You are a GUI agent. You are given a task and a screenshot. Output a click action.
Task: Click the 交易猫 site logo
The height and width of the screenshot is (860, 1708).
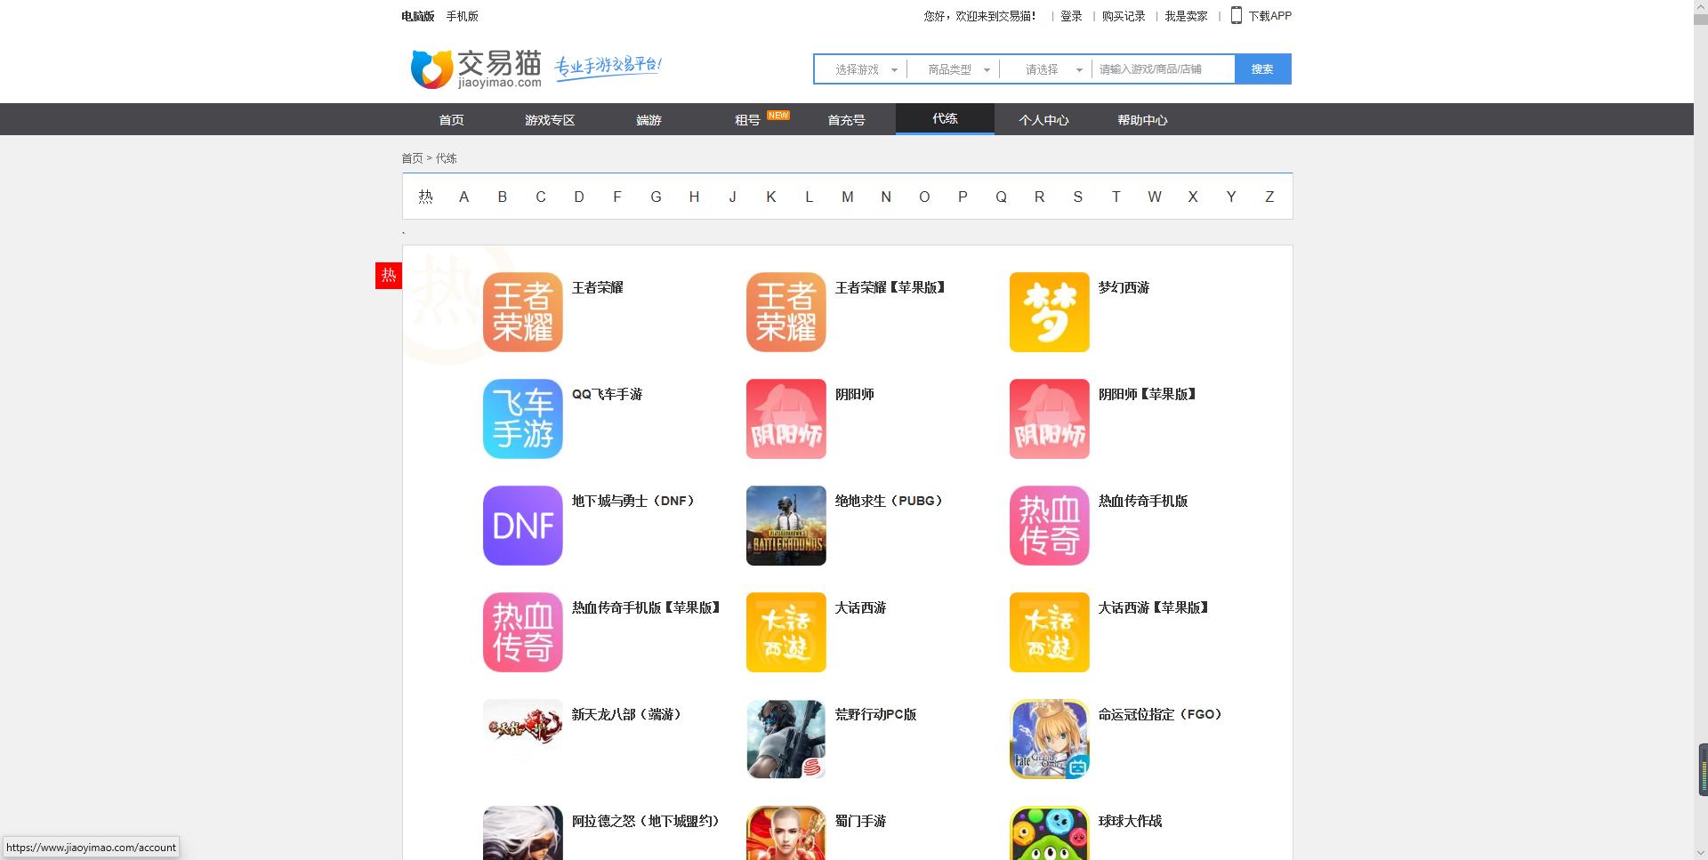click(x=476, y=68)
